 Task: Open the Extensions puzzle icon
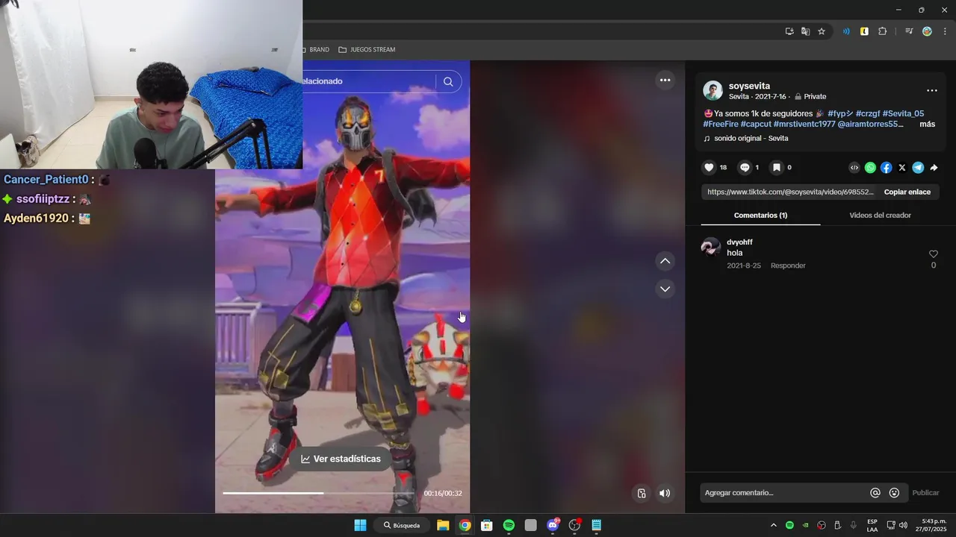tap(883, 31)
